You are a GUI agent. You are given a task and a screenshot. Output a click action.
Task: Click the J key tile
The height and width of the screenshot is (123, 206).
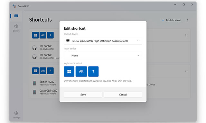(50, 35)
